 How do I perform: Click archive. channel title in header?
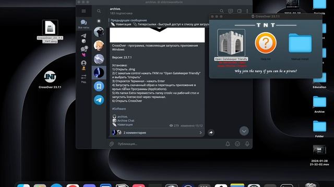(x=115, y=9)
